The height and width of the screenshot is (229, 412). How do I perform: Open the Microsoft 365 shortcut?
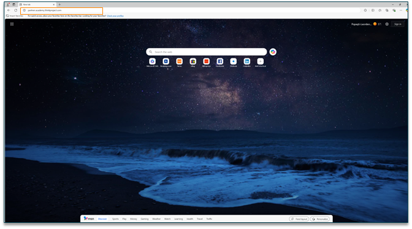(x=153, y=63)
